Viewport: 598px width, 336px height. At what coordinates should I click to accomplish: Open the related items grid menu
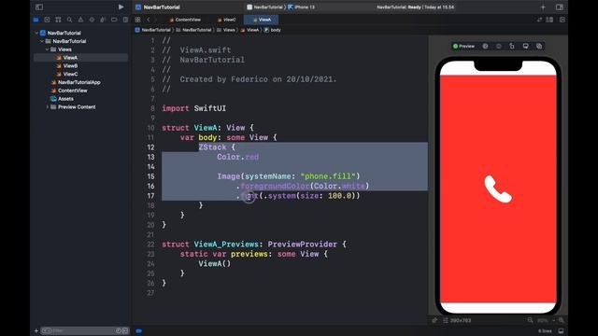137,20
